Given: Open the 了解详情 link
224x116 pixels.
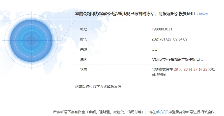Looking at the screenshot, I should coord(202,14).
